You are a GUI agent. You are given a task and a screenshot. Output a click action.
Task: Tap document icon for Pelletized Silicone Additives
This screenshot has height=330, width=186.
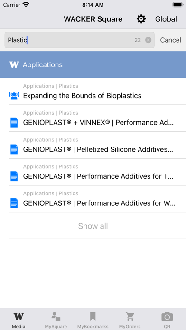pos(14,149)
